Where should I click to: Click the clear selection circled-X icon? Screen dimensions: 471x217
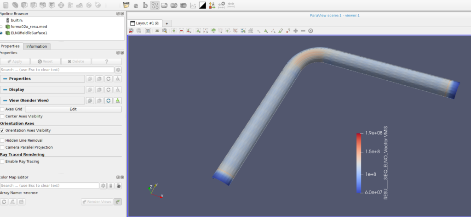(x=310, y=31)
